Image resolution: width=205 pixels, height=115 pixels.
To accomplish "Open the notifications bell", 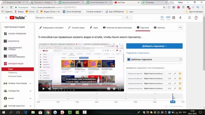I will [189, 18].
